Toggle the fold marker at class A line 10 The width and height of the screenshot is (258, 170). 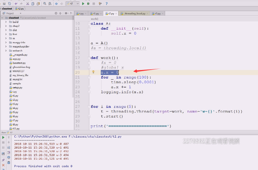click(x=89, y=24)
